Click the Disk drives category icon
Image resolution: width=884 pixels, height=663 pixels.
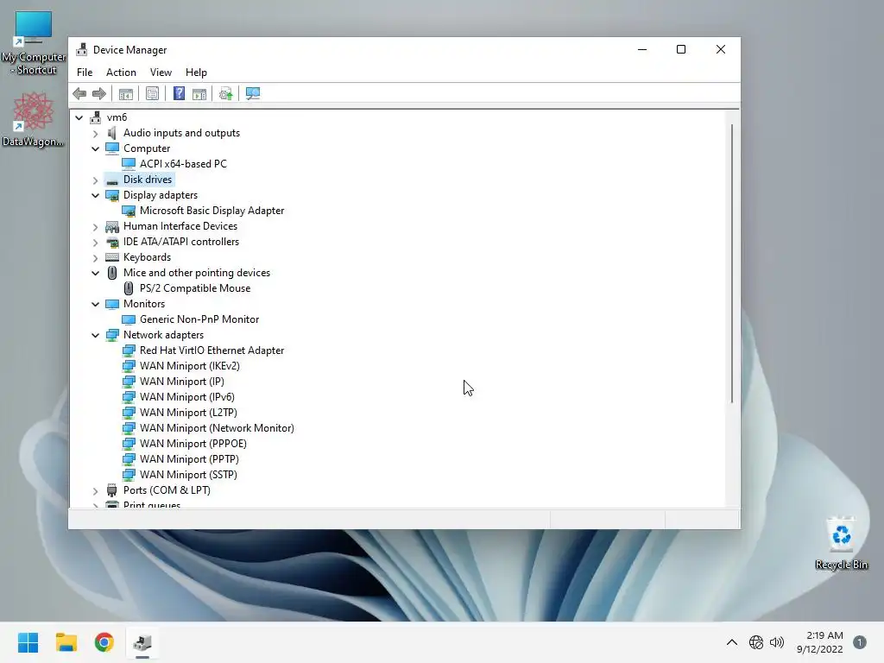click(112, 180)
